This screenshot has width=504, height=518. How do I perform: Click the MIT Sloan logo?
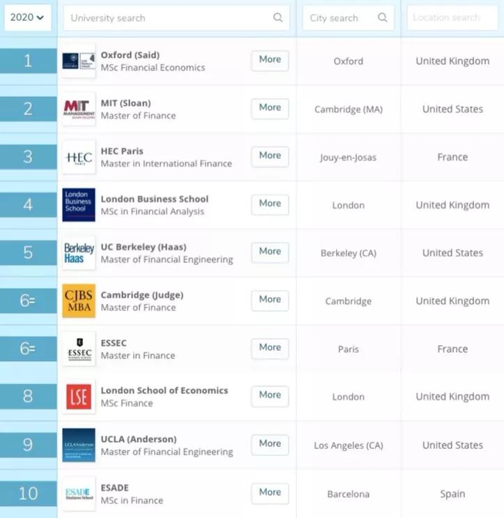79,109
